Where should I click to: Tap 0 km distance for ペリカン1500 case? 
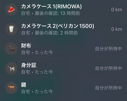(x=117, y=29)
